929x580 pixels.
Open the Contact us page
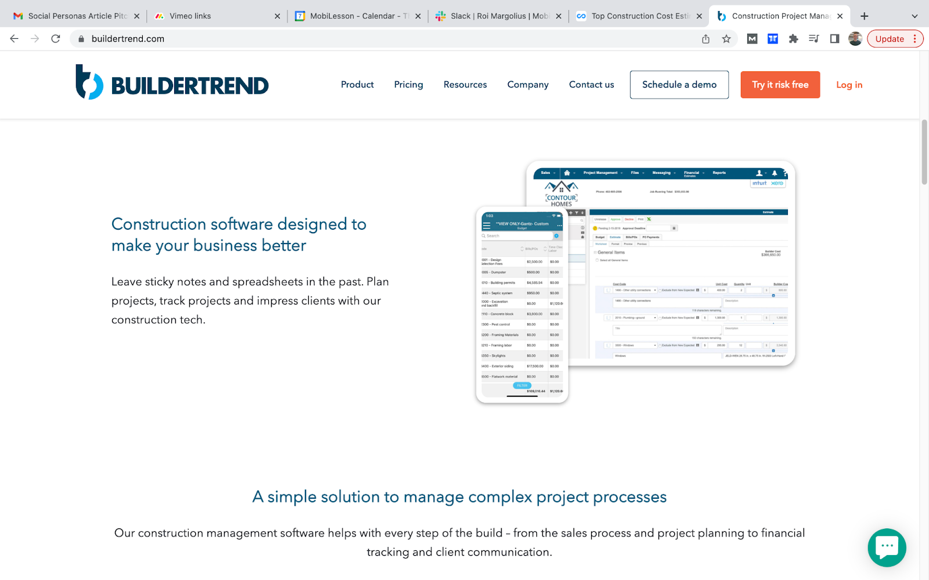pos(591,85)
